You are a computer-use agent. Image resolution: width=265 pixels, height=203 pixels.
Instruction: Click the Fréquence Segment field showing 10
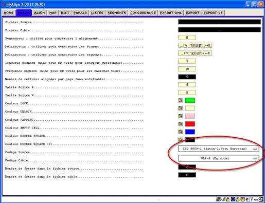coord(187,69)
